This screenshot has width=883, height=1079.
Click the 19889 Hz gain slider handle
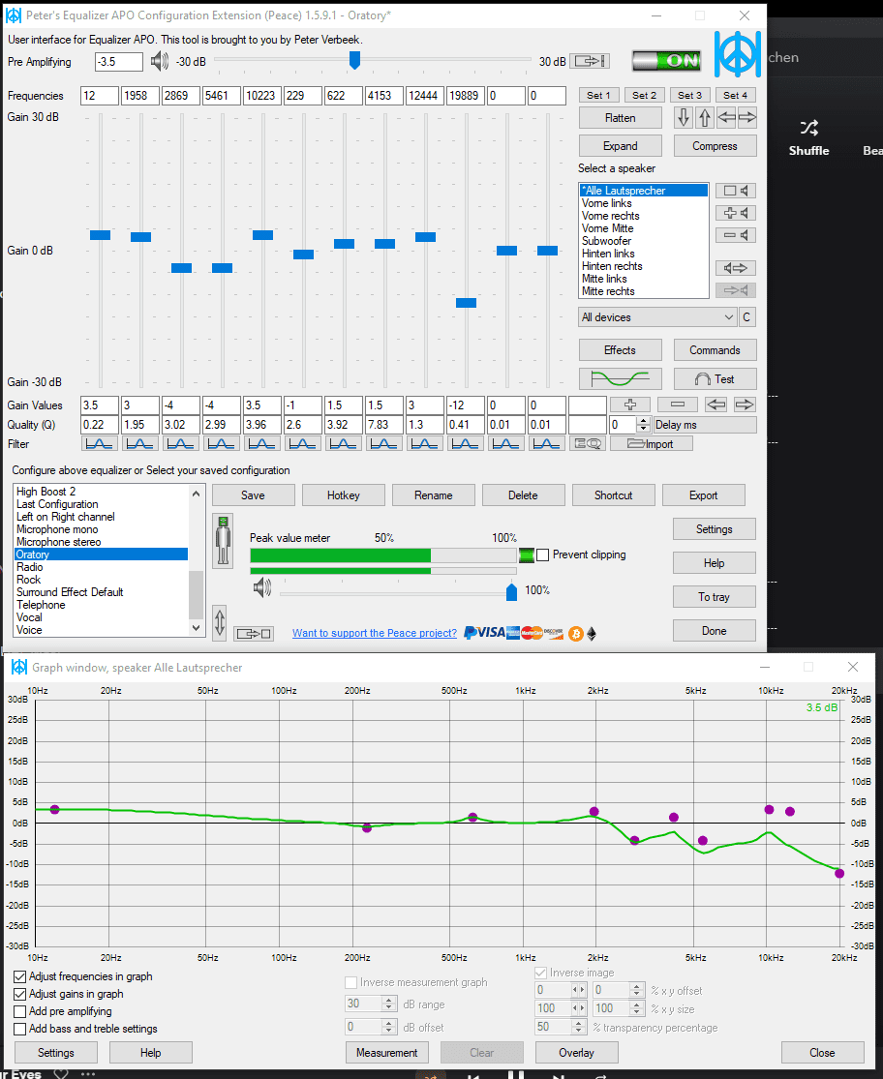point(466,303)
